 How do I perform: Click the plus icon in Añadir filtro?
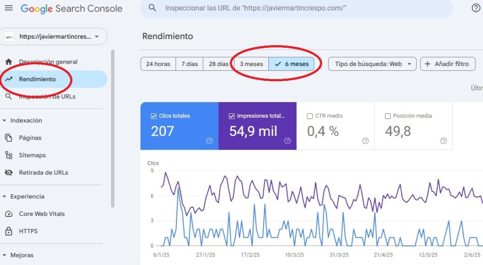(x=427, y=64)
